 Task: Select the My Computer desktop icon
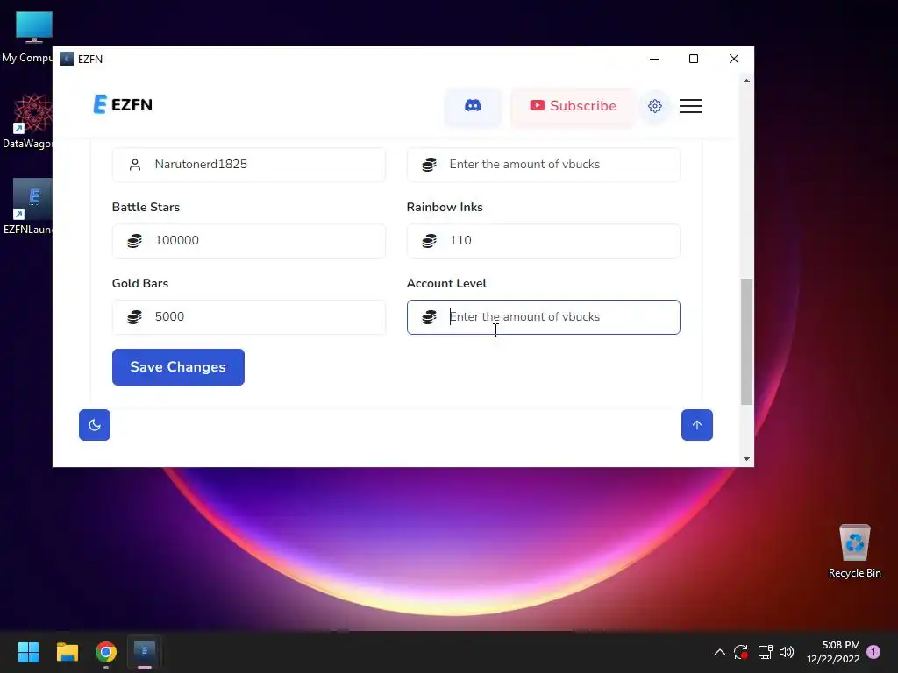pos(27,37)
